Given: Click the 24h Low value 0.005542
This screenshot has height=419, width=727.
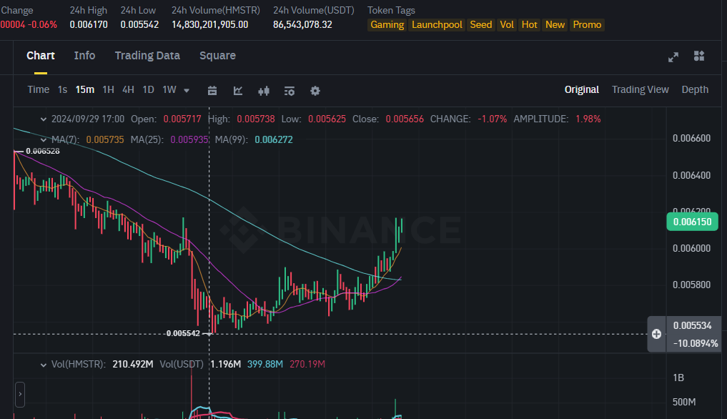Looking at the screenshot, I should [x=139, y=24].
